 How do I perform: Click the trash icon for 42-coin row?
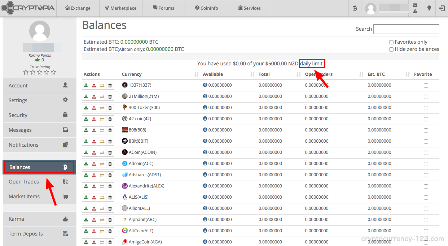[110, 119]
